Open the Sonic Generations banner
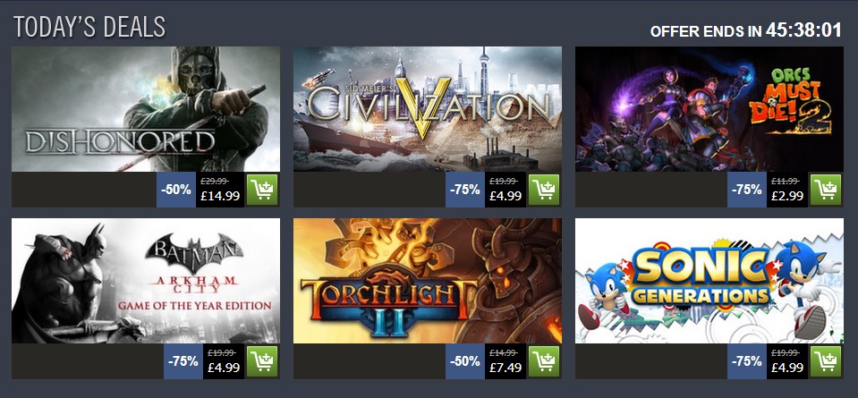The width and height of the screenshot is (858, 398). [x=709, y=281]
